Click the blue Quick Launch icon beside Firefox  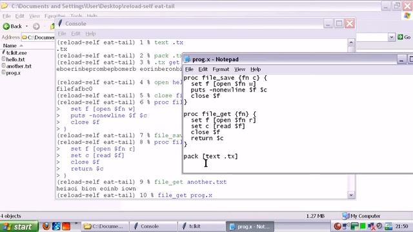pyautogui.click(x=56, y=226)
